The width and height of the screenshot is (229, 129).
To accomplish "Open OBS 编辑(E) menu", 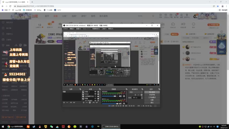I will 72,29.
